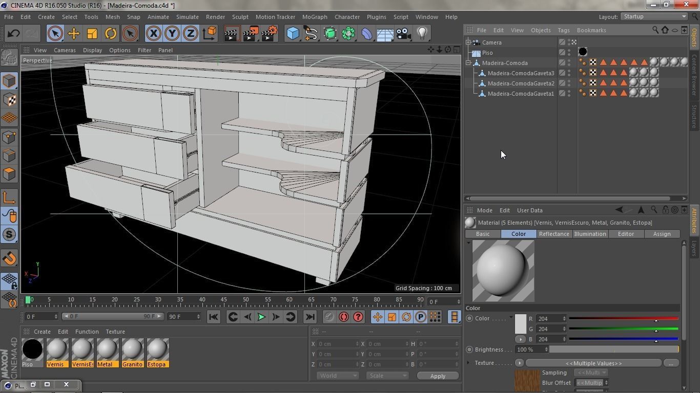Switch coordinate system icon
The image size is (700, 393).
click(x=209, y=34)
